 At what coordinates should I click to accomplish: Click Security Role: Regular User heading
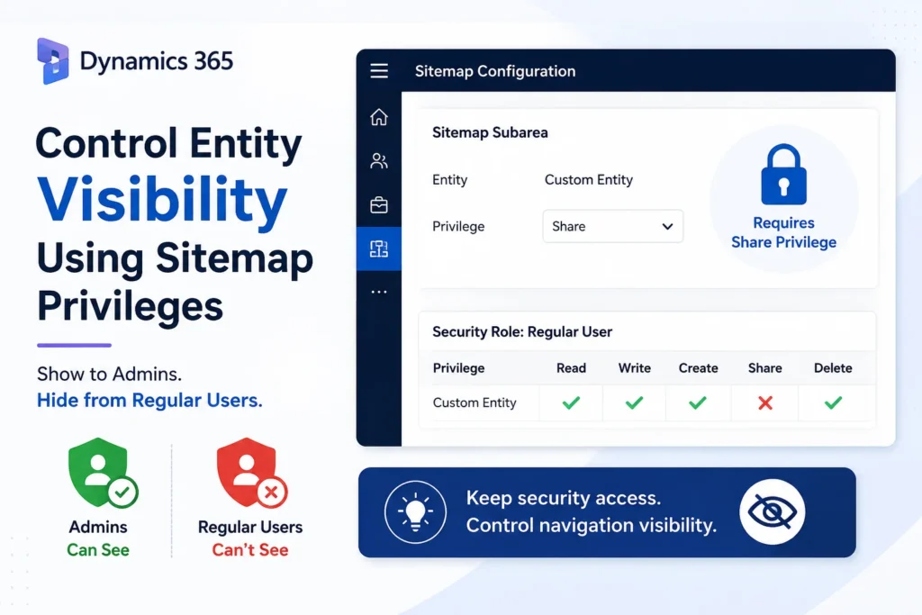(522, 331)
